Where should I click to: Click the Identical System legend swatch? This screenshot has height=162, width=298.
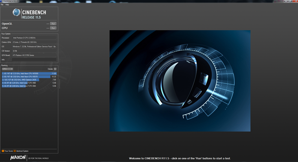15,151
